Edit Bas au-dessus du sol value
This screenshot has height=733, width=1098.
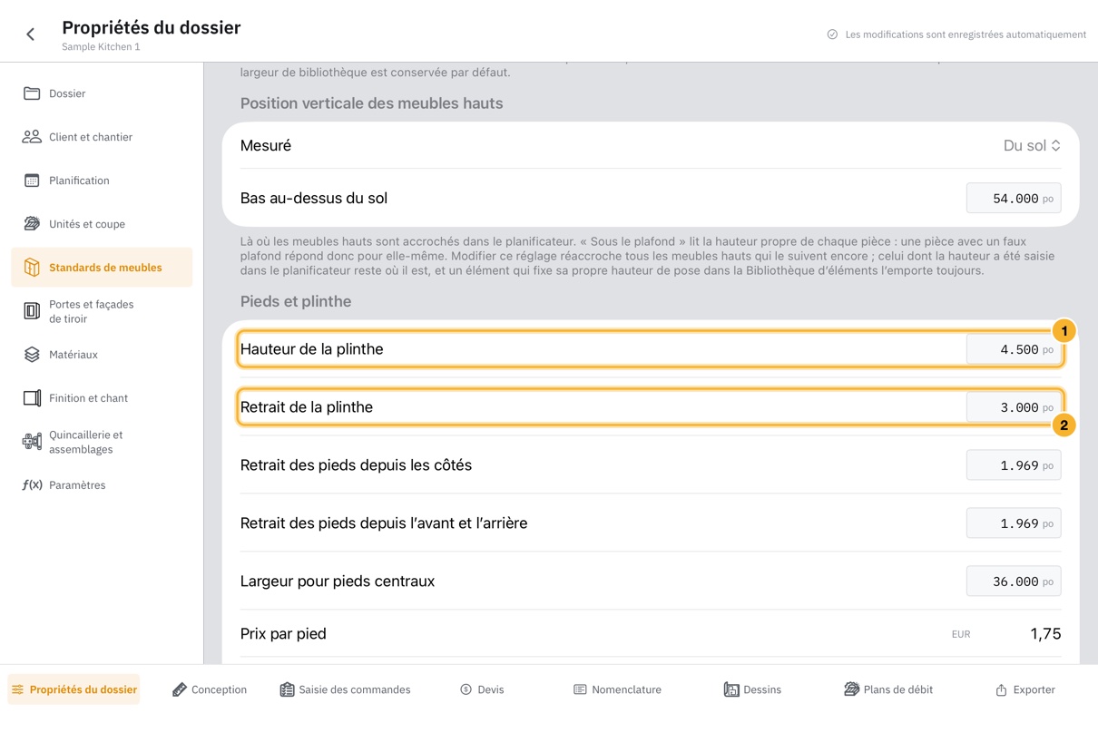coord(1014,198)
